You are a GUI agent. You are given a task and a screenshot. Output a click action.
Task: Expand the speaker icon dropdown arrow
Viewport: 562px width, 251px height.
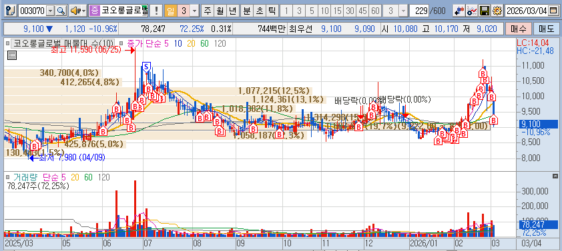tap(83, 11)
